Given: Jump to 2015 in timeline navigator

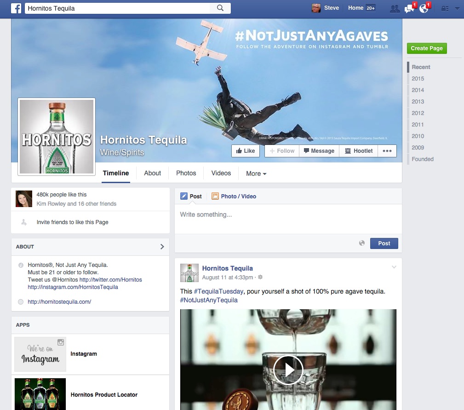Looking at the screenshot, I should (x=418, y=79).
